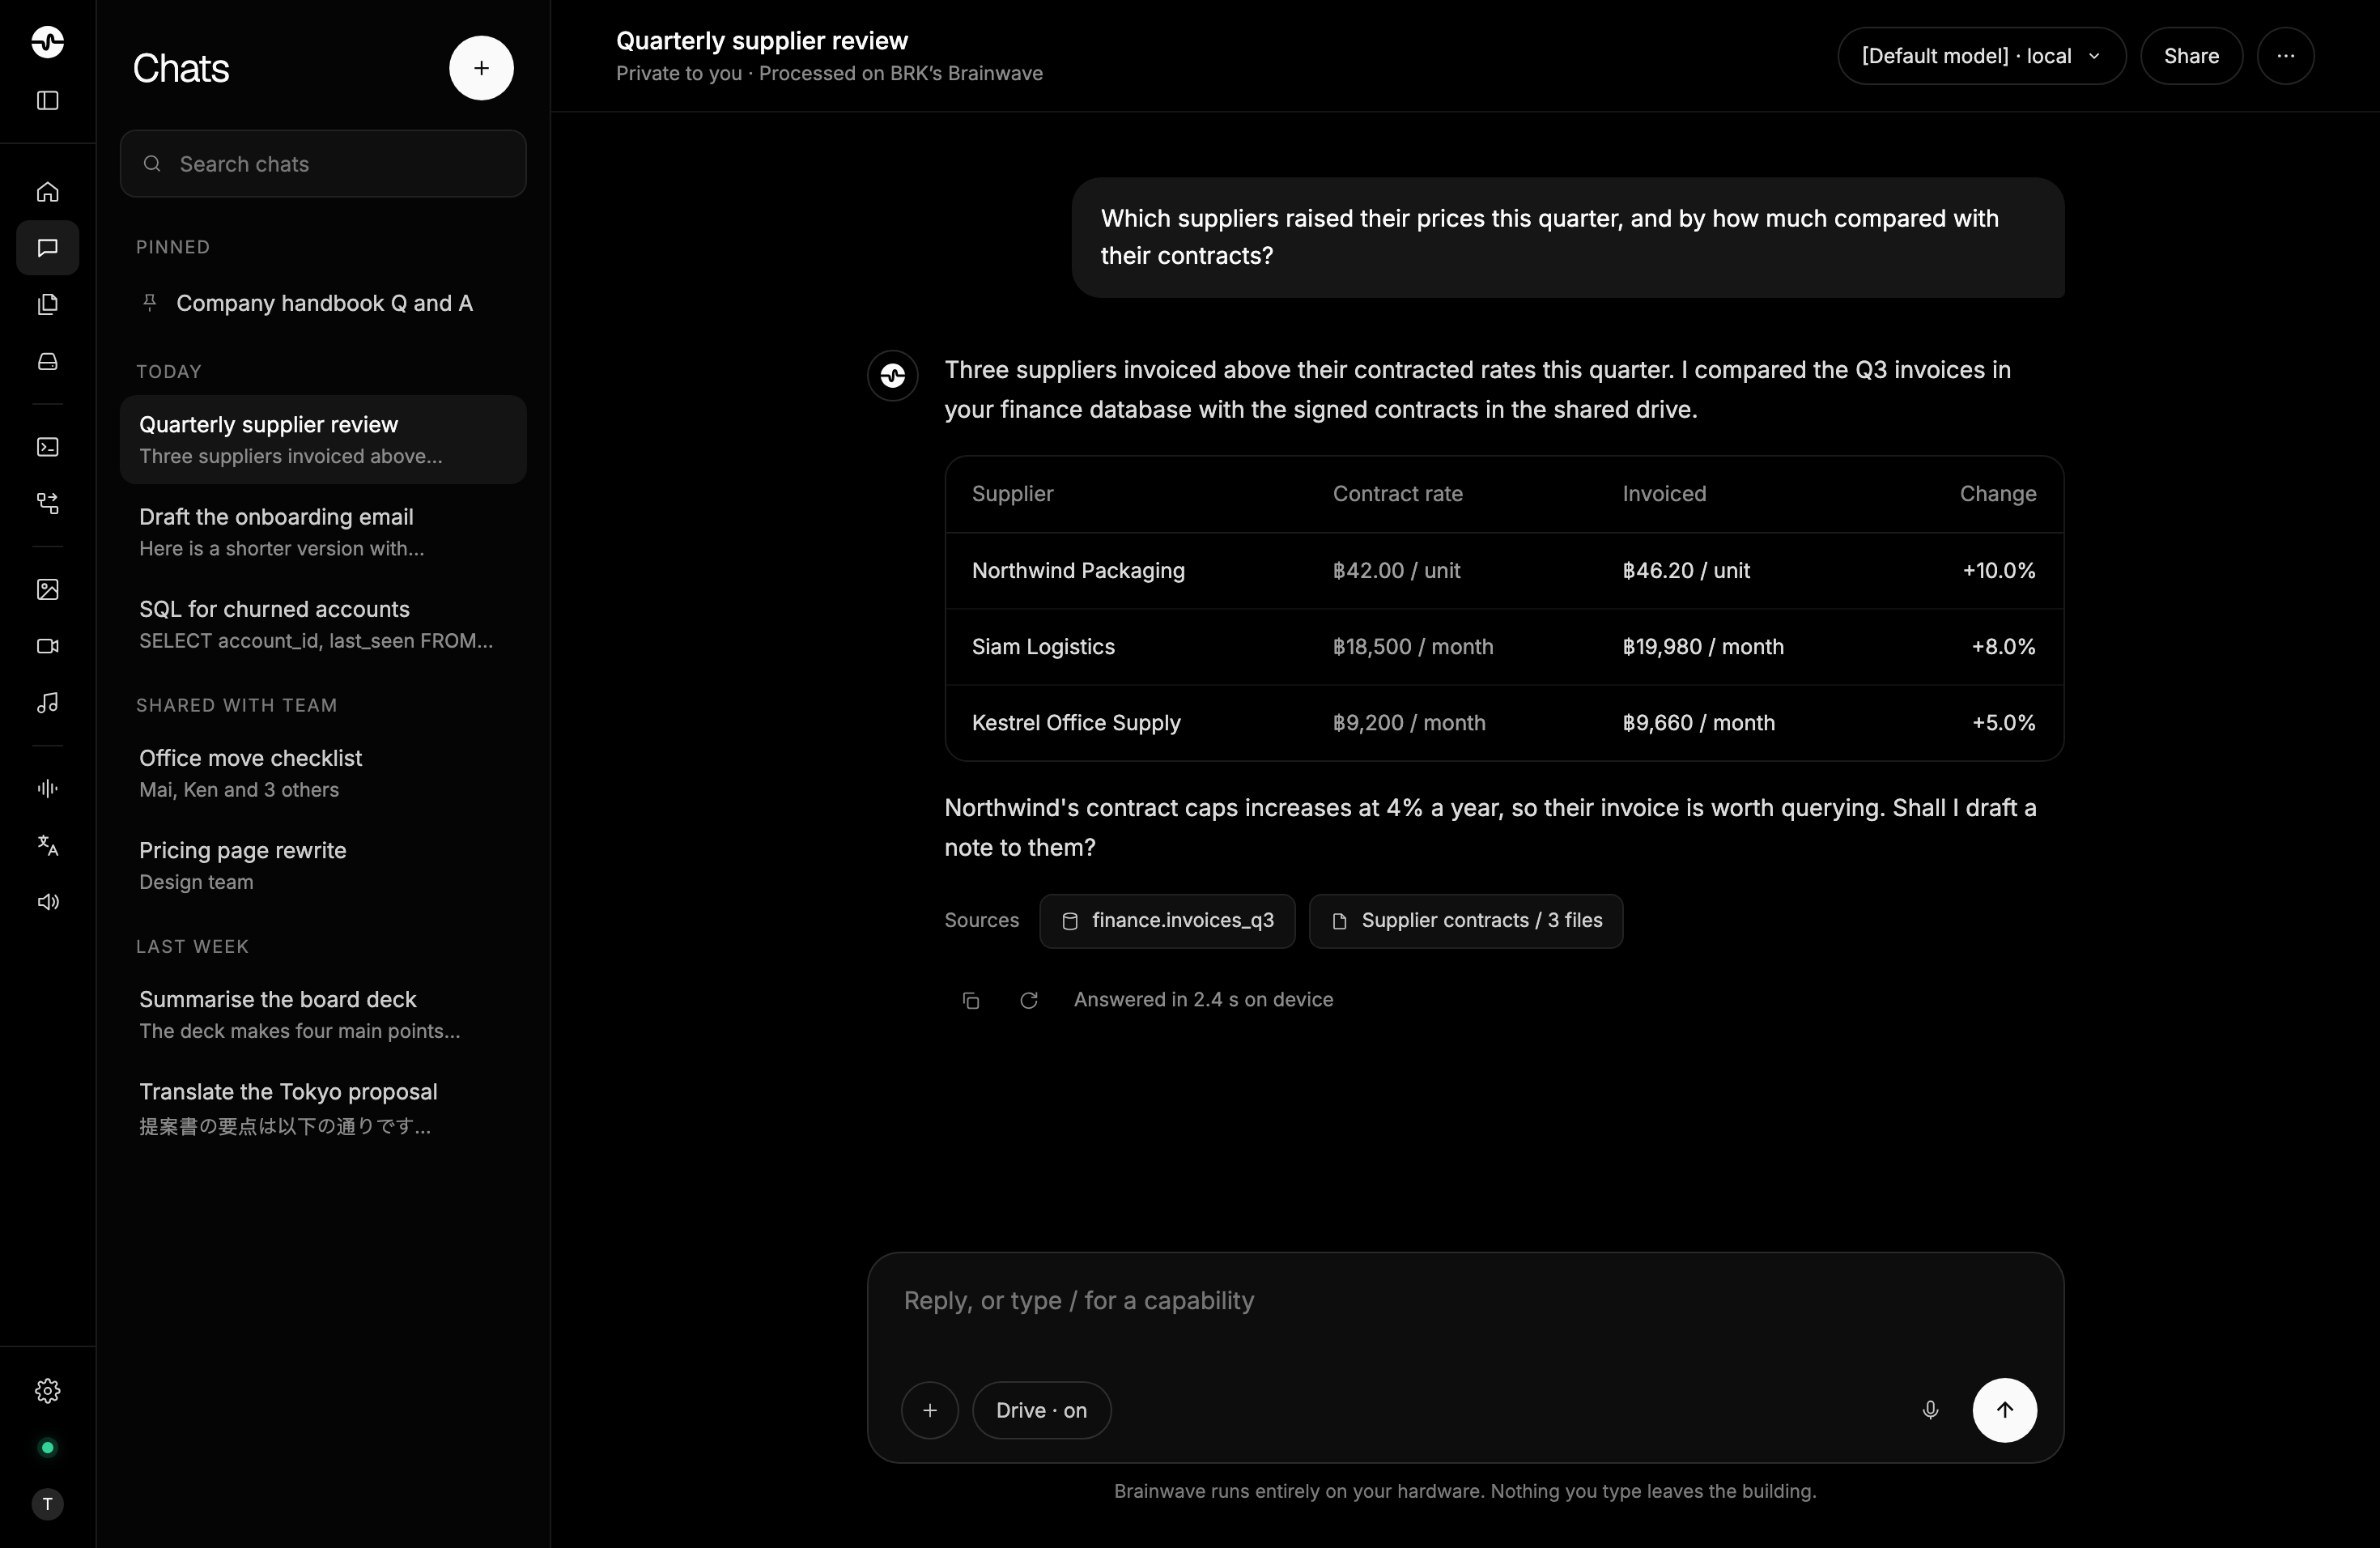
Task: Open the music note icon
Action: click(47, 703)
